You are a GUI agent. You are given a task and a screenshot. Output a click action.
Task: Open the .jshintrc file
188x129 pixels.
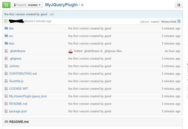15,66
